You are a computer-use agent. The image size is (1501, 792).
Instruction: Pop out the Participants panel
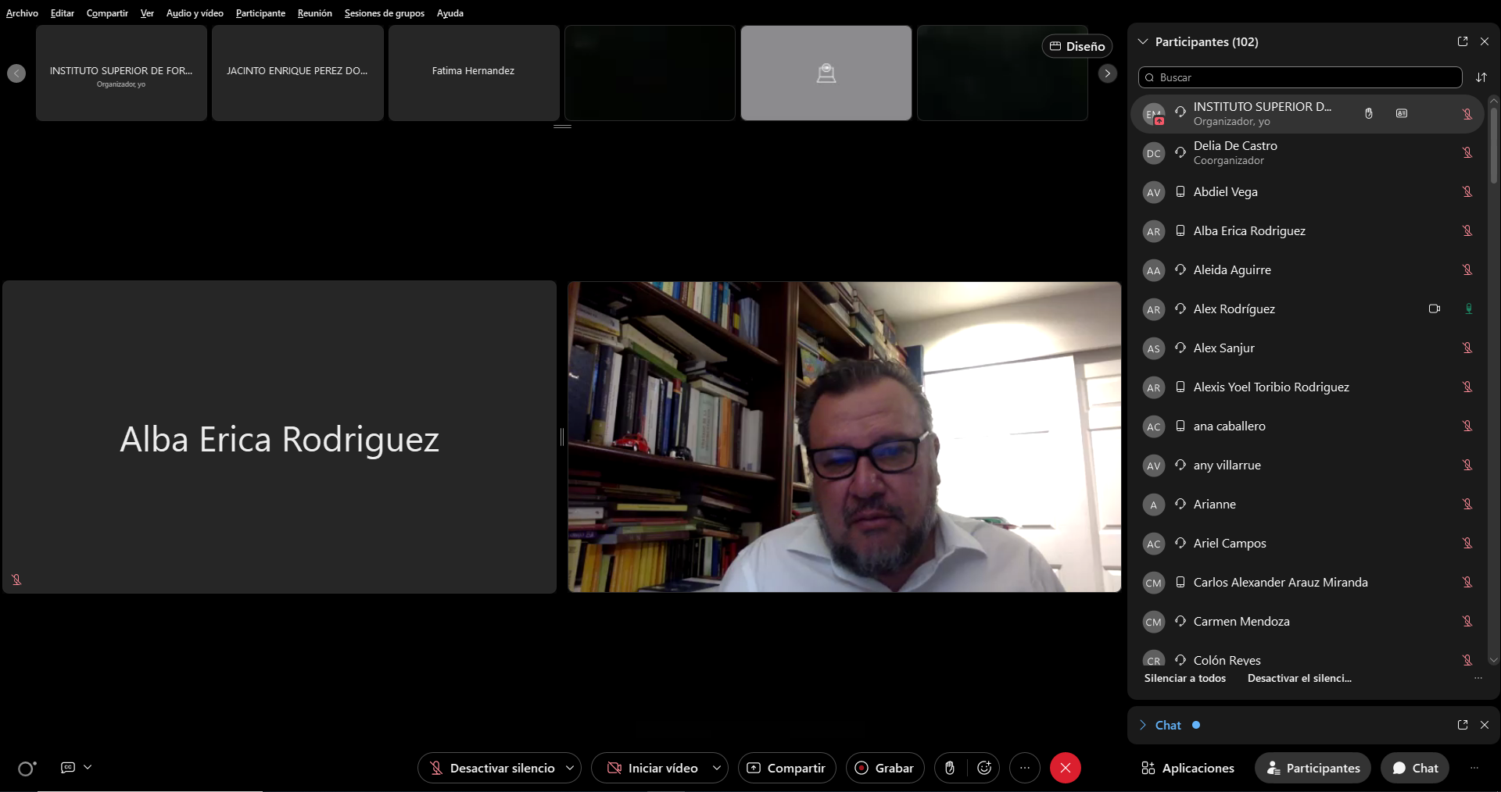point(1462,41)
